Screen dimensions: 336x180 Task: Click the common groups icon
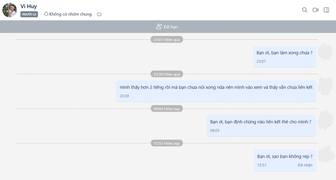(46, 14)
